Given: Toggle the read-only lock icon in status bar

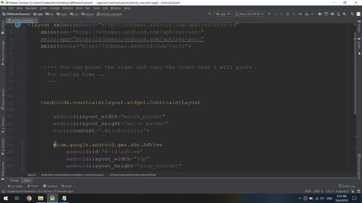Looking at the screenshot, I should (353, 191).
